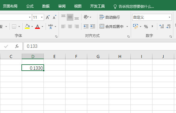Apply yellow fill color
This screenshot has height=113, width=176.
[27, 26]
